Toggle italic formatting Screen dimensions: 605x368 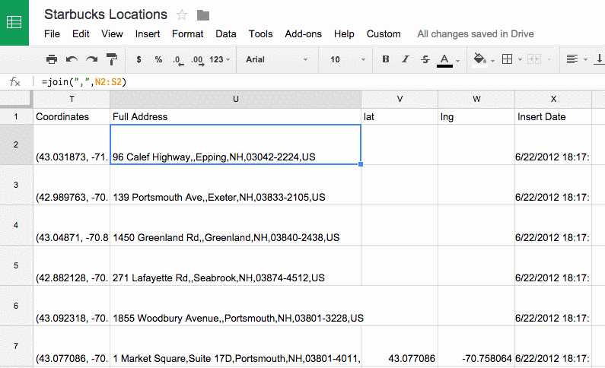click(x=406, y=59)
